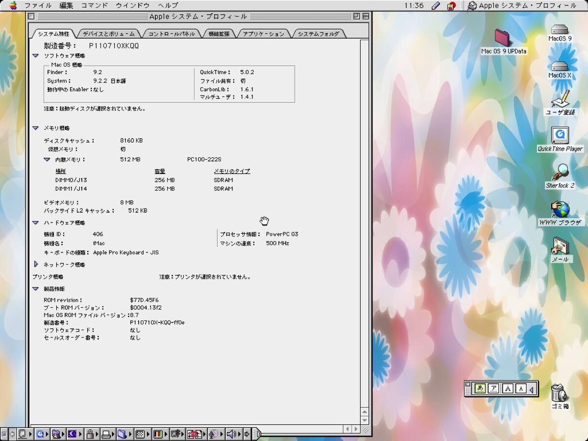Open the microphone and CD sound source module

216,434
